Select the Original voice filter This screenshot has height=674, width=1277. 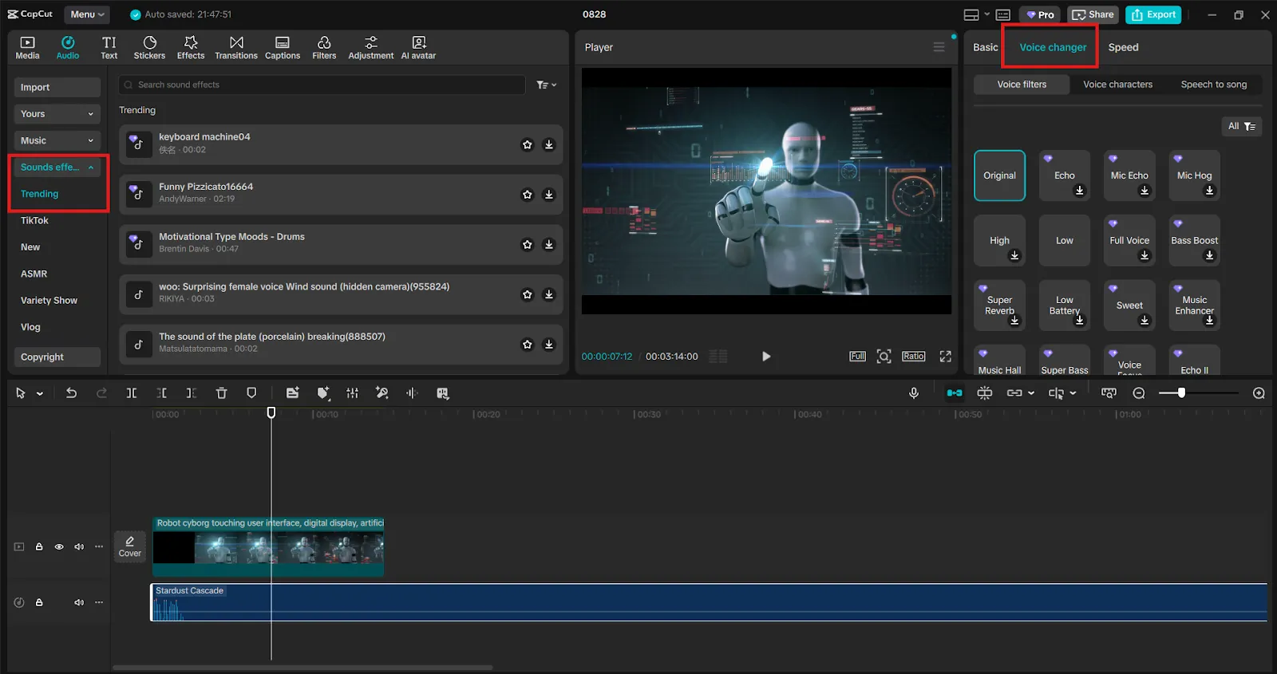point(999,175)
